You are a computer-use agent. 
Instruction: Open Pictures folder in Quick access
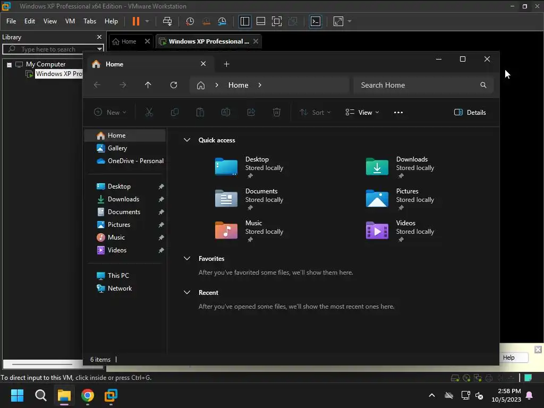[x=400, y=199]
